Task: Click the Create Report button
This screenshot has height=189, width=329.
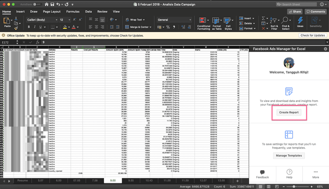Action: [289, 112]
